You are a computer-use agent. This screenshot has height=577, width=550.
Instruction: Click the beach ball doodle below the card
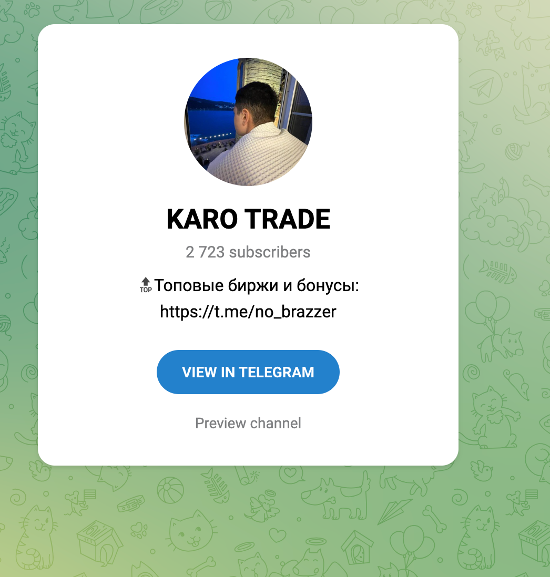pyautogui.click(x=170, y=490)
